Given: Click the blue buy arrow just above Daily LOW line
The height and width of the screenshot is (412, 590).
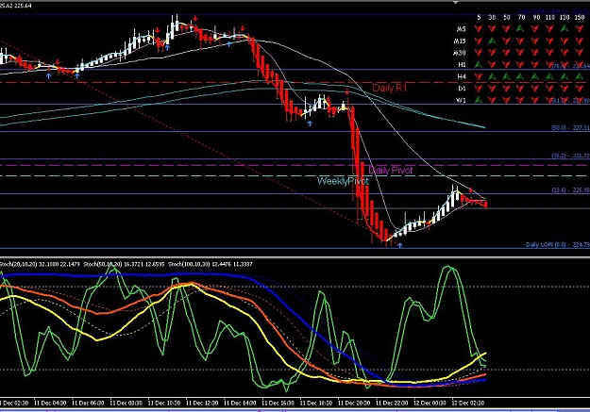Looking at the screenshot, I should pos(400,245).
